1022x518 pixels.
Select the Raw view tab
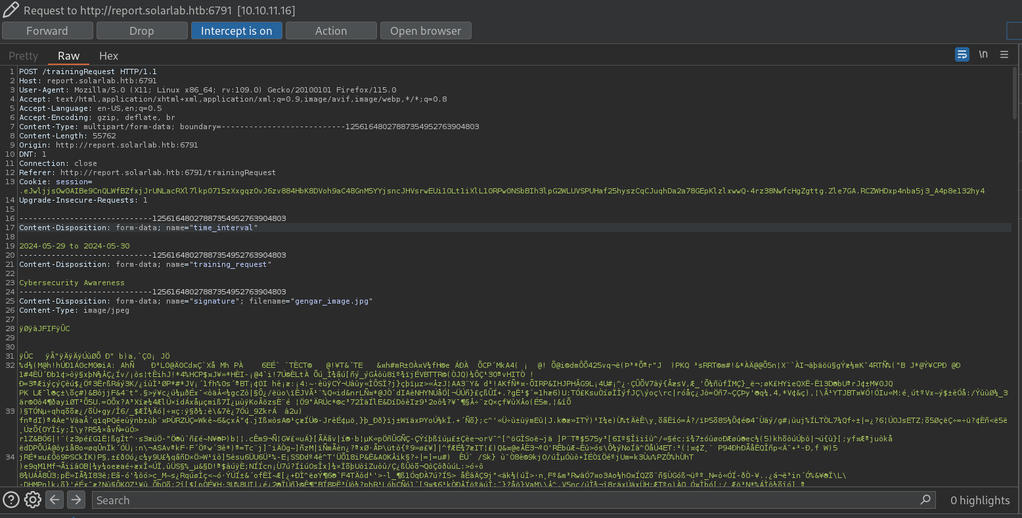click(68, 56)
